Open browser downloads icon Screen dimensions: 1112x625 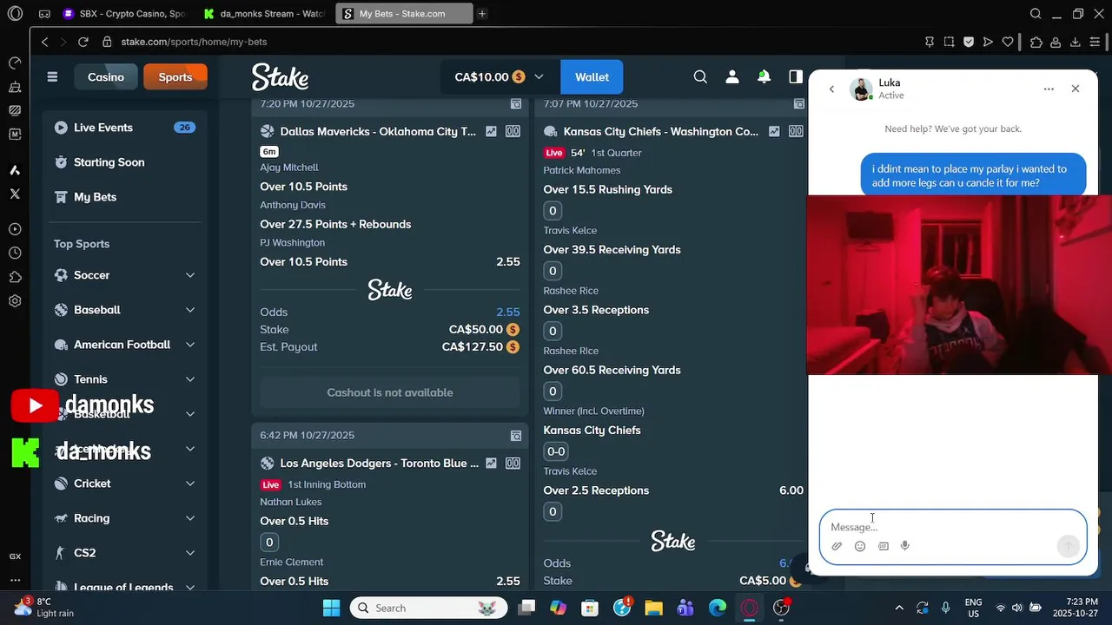(x=1076, y=42)
